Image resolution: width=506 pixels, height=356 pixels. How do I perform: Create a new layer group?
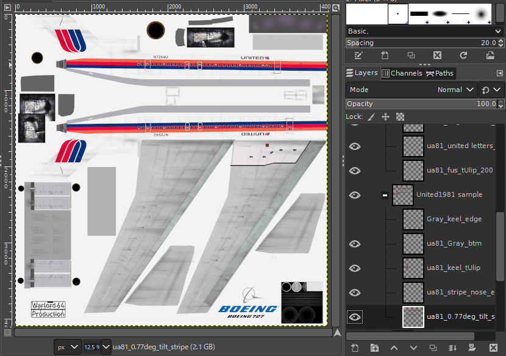(374, 347)
